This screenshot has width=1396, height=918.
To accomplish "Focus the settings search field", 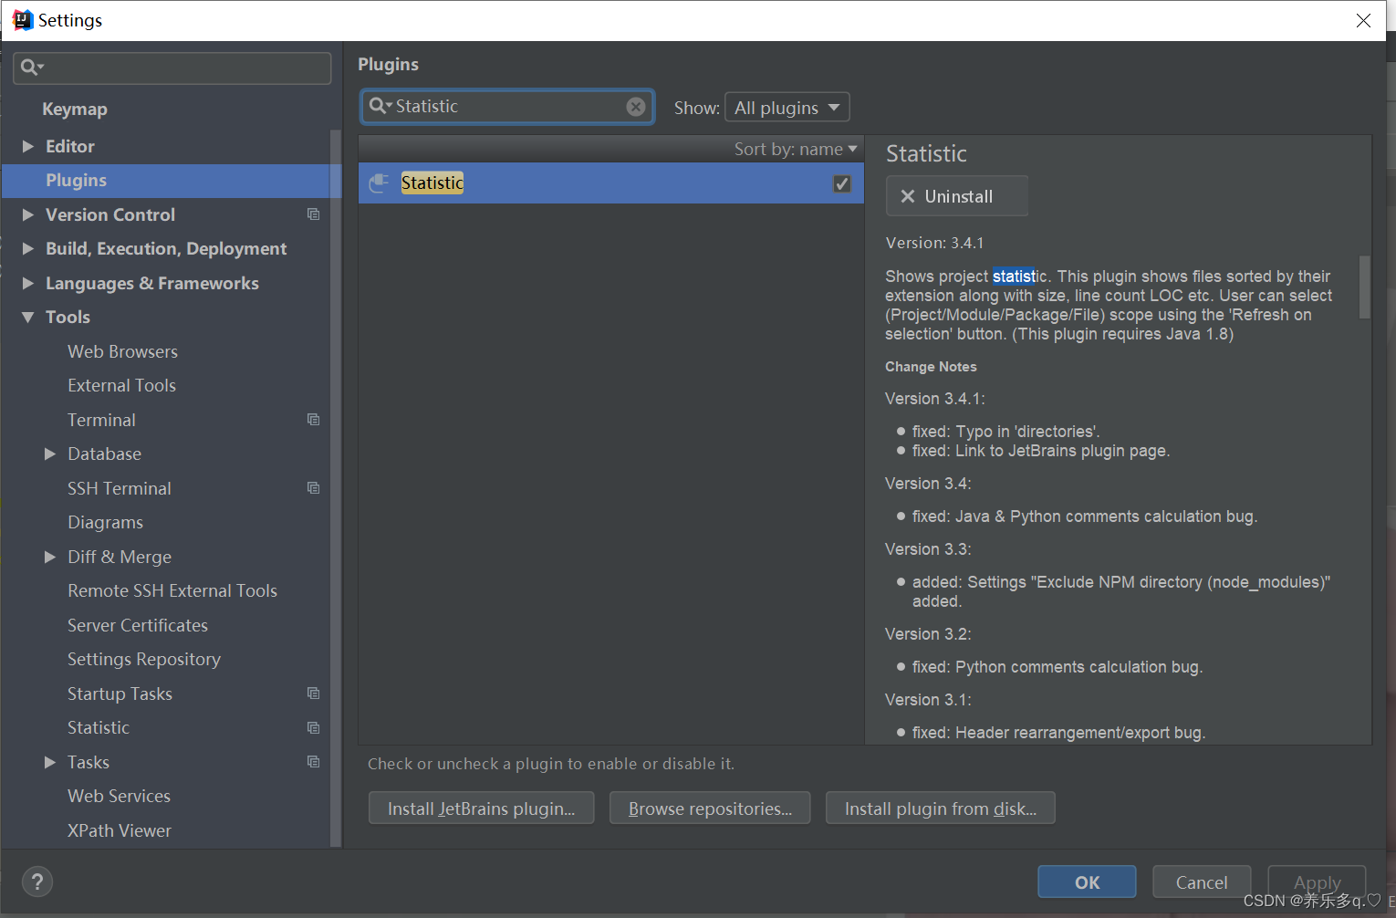I will pos(172,68).
